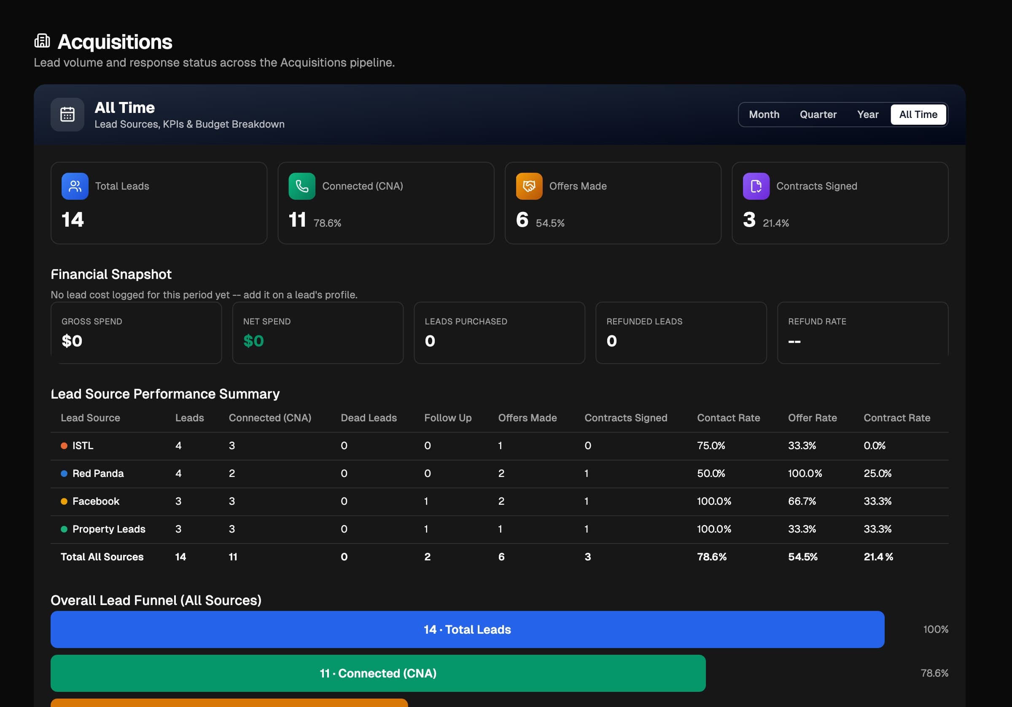The width and height of the screenshot is (1012, 707).
Task: Click the Offers Made column header
Action: [x=527, y=418]
